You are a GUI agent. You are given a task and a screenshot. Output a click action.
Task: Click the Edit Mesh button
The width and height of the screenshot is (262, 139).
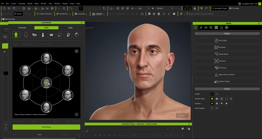[227, 47]
